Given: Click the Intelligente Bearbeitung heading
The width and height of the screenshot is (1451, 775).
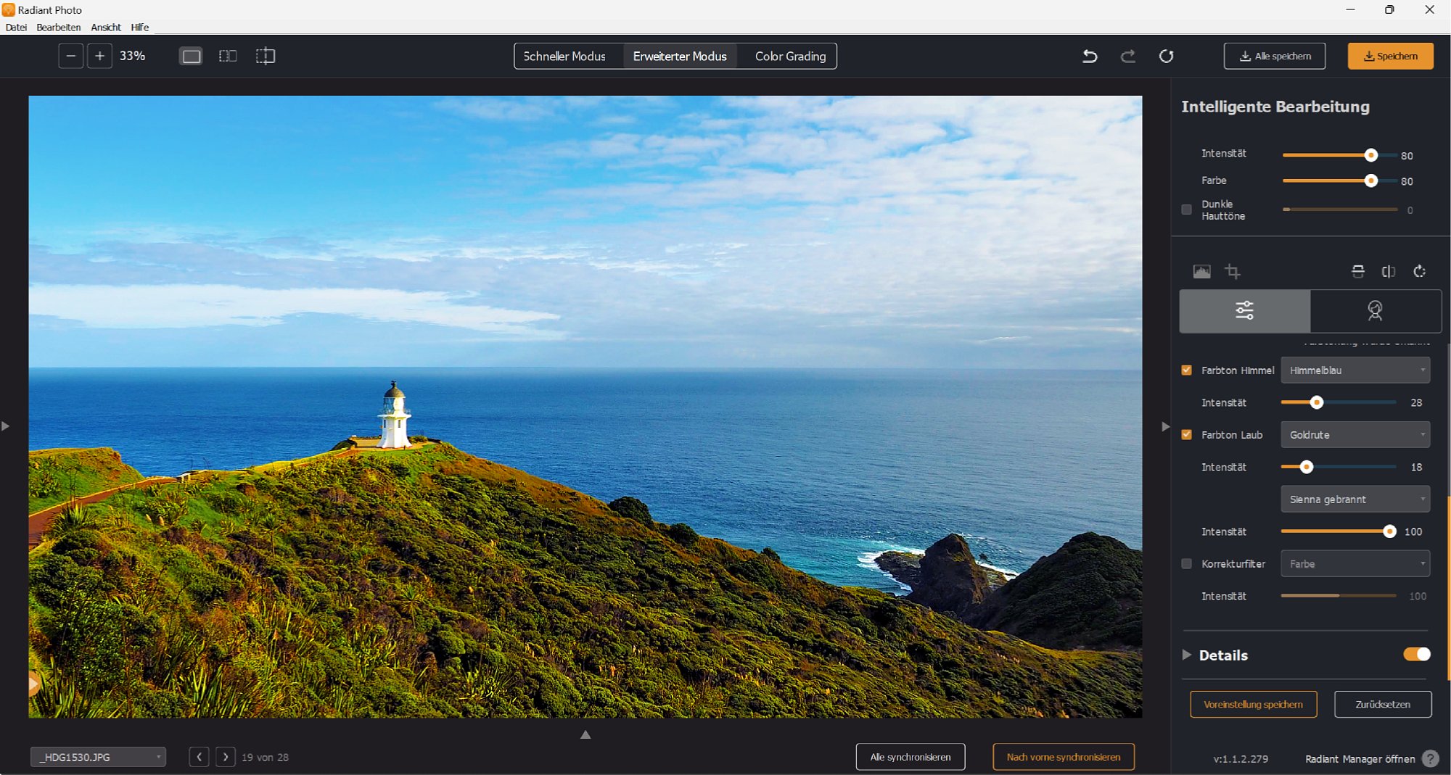Looking at the screenshot, I should point(1275,107).
